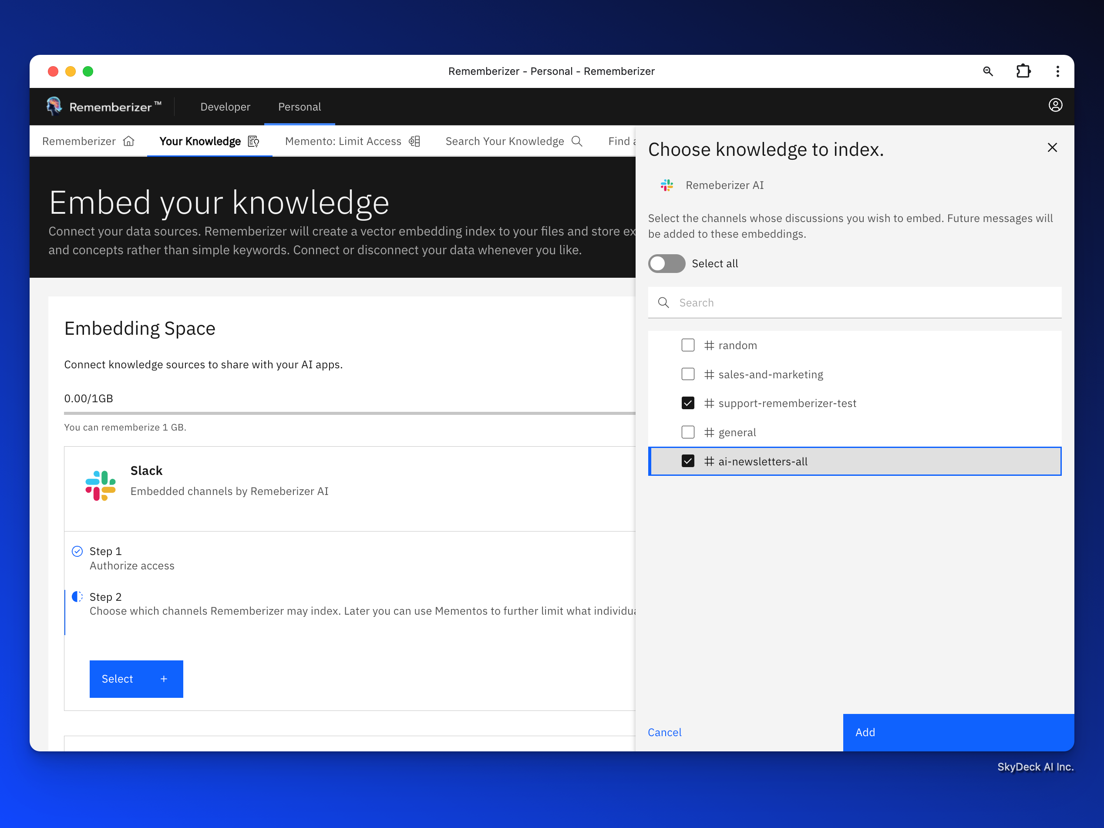Click the browser zoom magnifier icon
1104x828 pixels.
coord(988,71)
